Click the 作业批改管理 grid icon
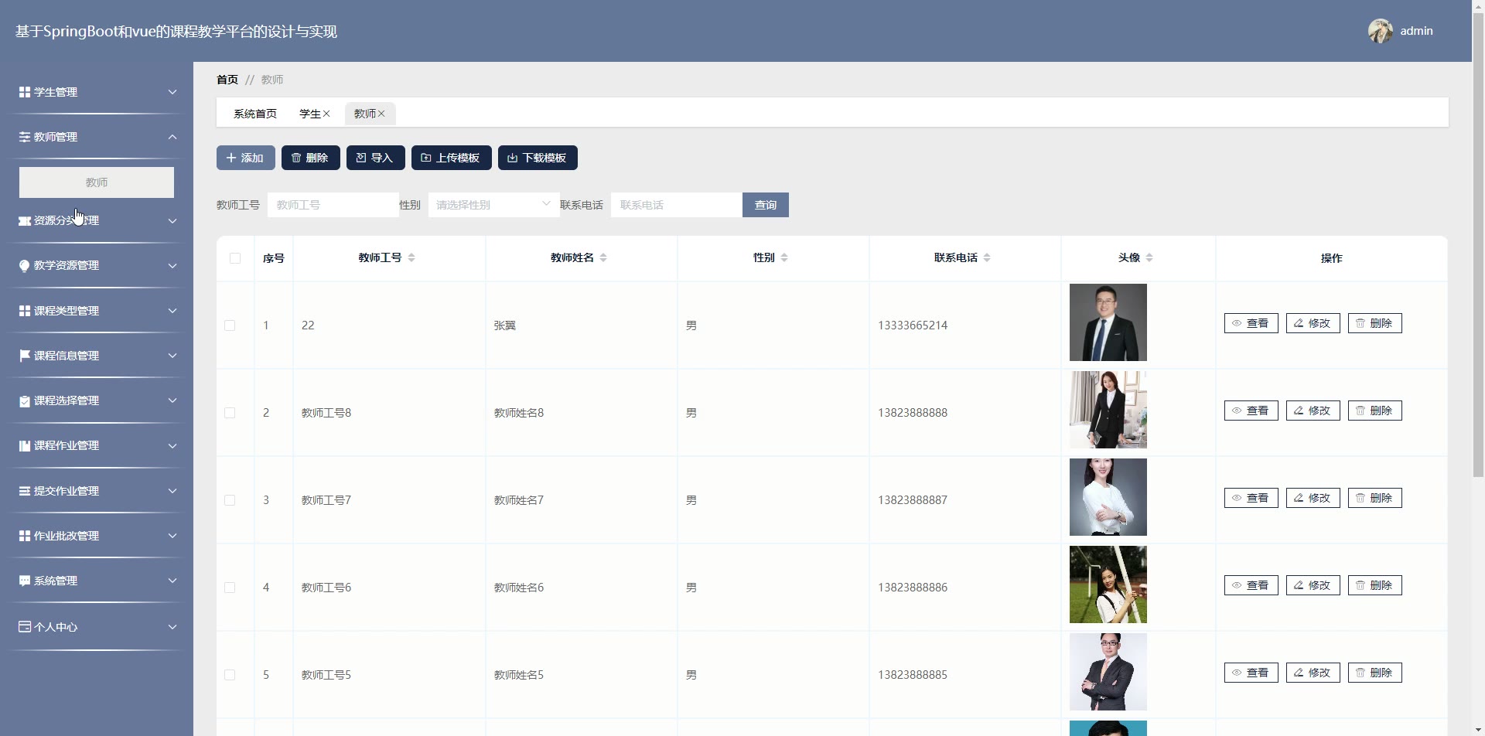1485x736 pixels. point(25,536)
